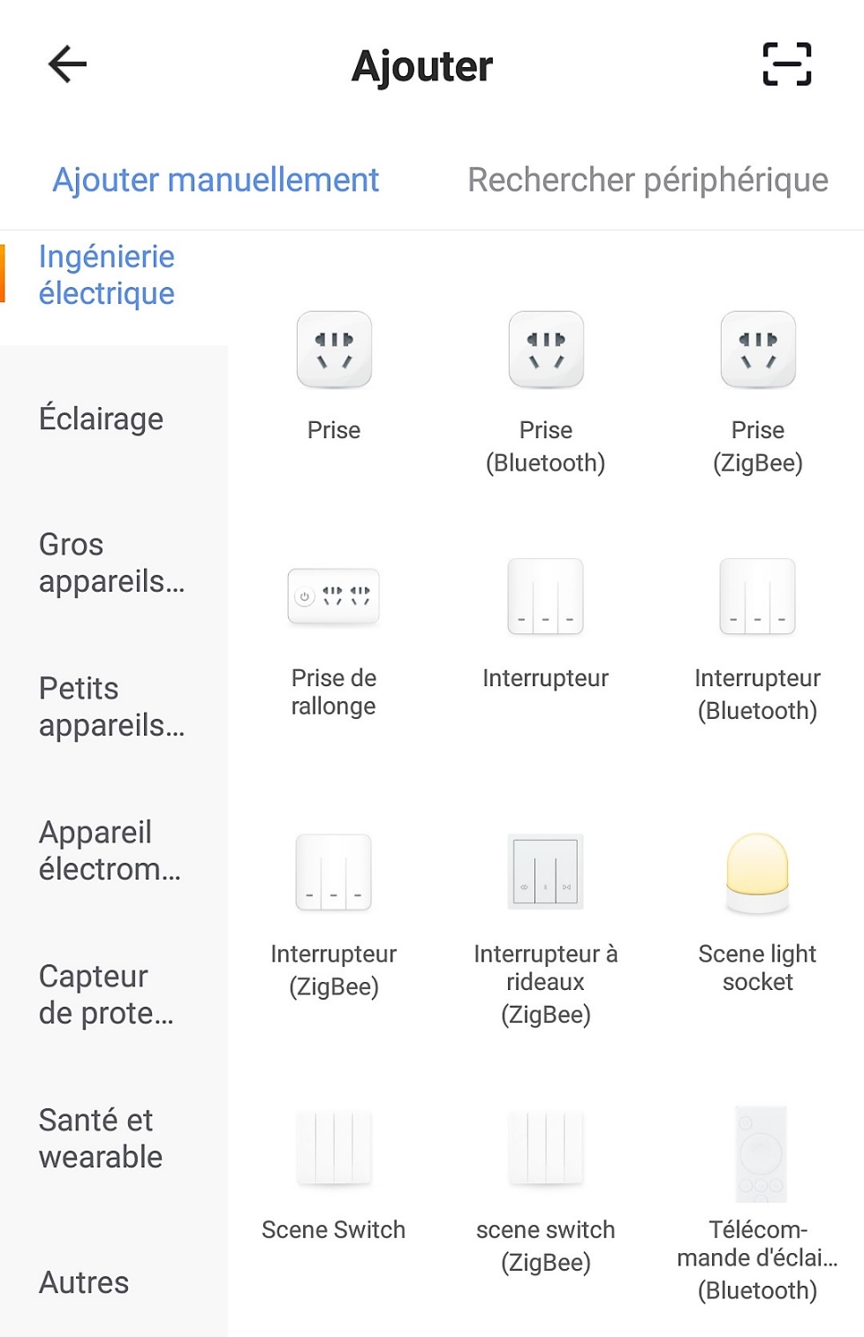Open the Éclairage category
This screenshot has height=1337, width=864.
(102, 419)
